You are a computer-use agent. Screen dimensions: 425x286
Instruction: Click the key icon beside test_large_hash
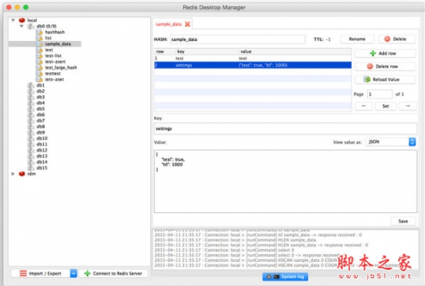[40, 68]
